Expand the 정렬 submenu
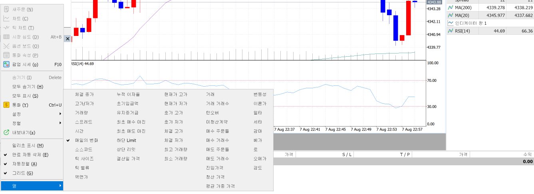 (32, 123)
